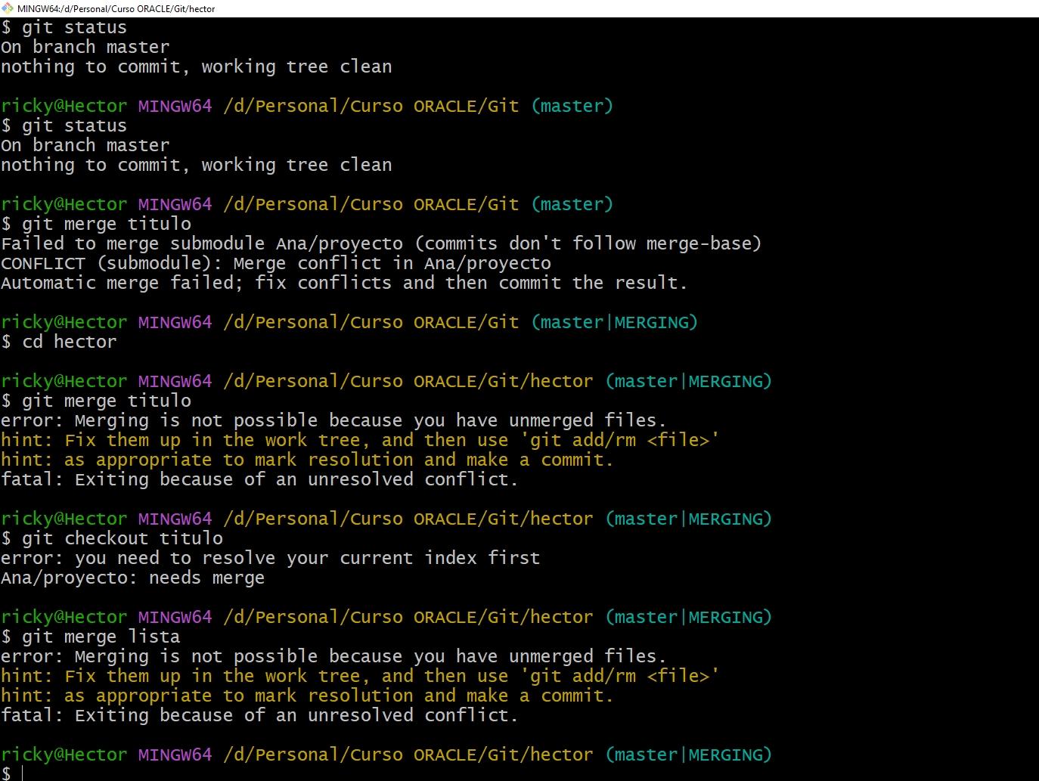
Task: Click the Git Bash icon in title bar
Action: (x=8, y=8)
